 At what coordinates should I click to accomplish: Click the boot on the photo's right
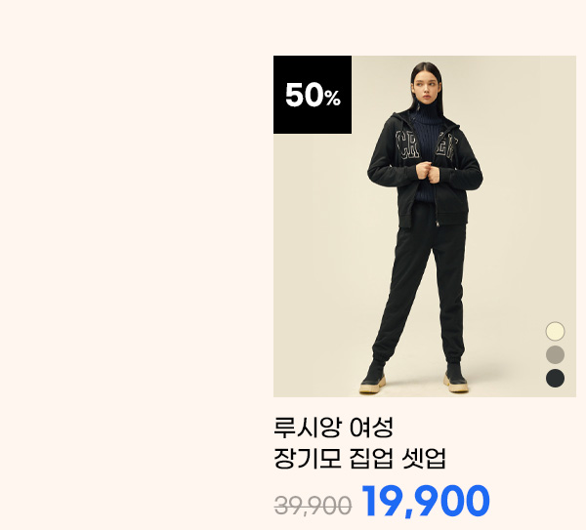pos(455,377)
